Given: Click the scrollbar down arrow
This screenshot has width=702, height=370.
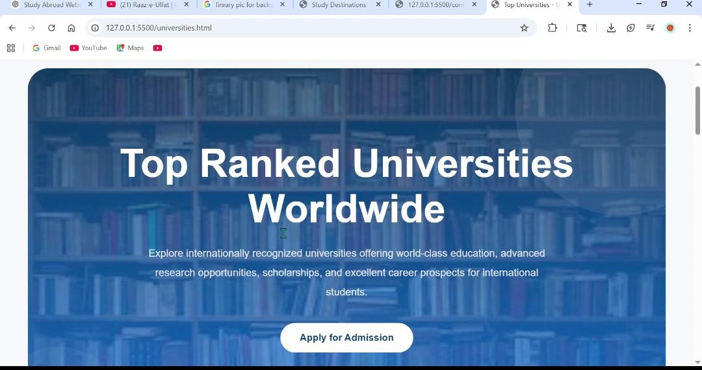Looking at the screenshot, I should [697, 362].
